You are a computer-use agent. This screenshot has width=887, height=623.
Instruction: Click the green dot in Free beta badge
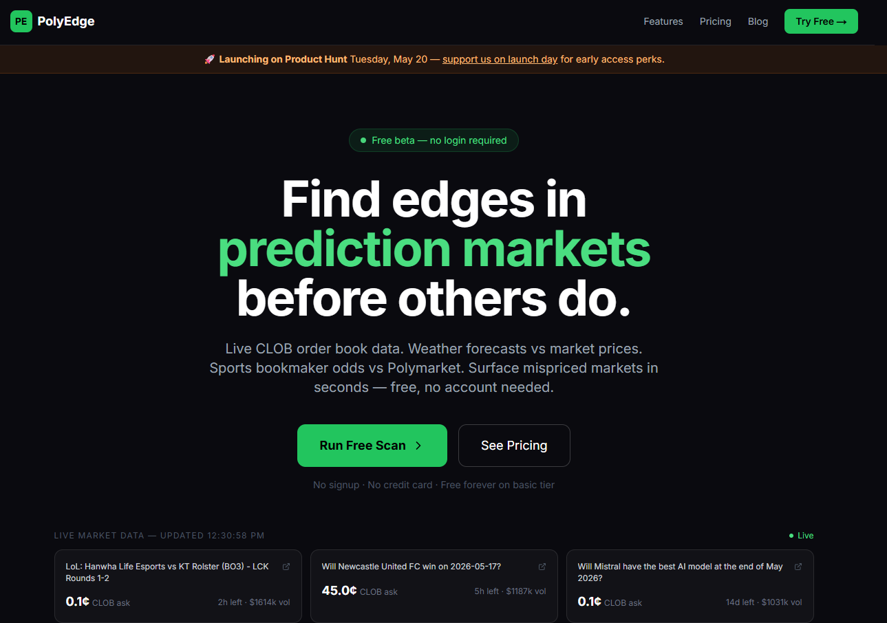point(363,140)
